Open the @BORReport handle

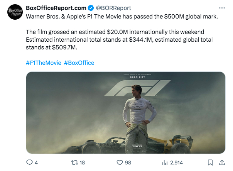(x=113, y=8)
